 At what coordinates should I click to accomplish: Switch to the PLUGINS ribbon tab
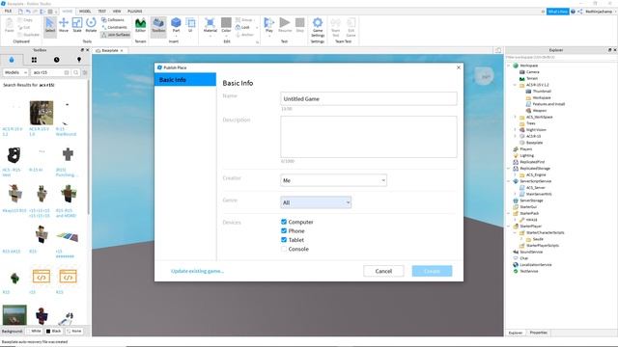coord(135,12)
